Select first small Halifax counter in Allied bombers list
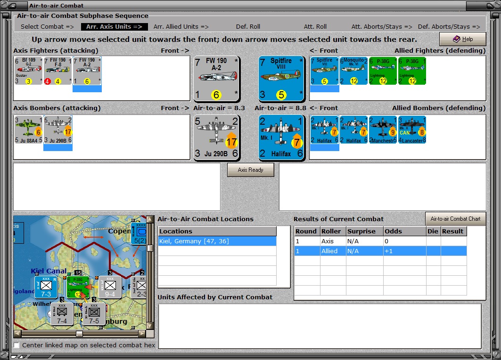501x360 pixels. (324, 129)
